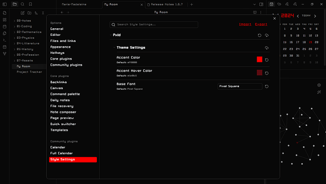Click the Import link
The height and width of the screenshot is (184, 326).
pyautogui.click(x=245, y=25)
